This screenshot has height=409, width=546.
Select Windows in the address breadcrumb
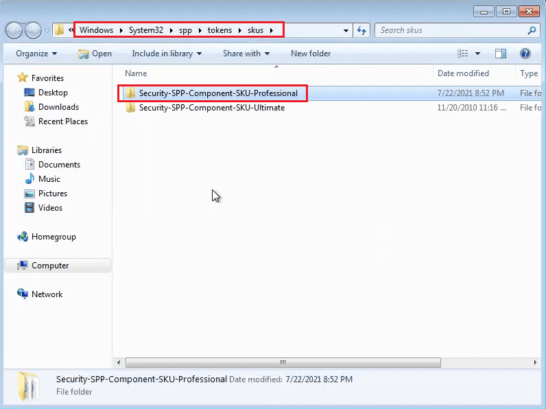[96, 30]
